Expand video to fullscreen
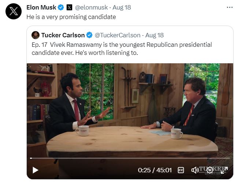The image size is (238, 184). [224, 170]
